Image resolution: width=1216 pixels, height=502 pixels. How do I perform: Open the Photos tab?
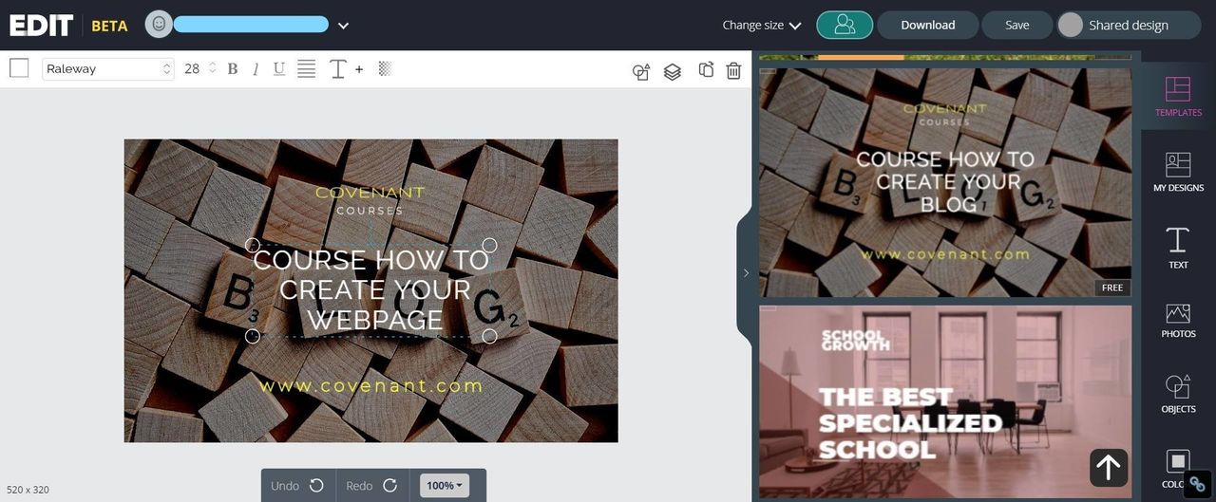click(x=1178, y=320)
